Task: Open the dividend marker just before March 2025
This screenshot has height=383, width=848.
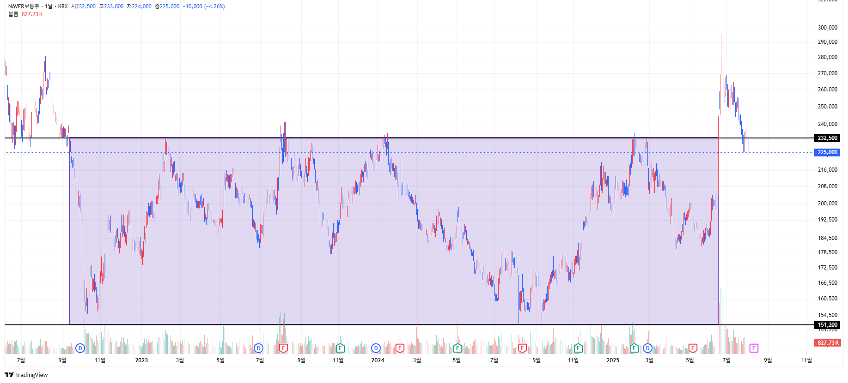Action: pos(647,348)
